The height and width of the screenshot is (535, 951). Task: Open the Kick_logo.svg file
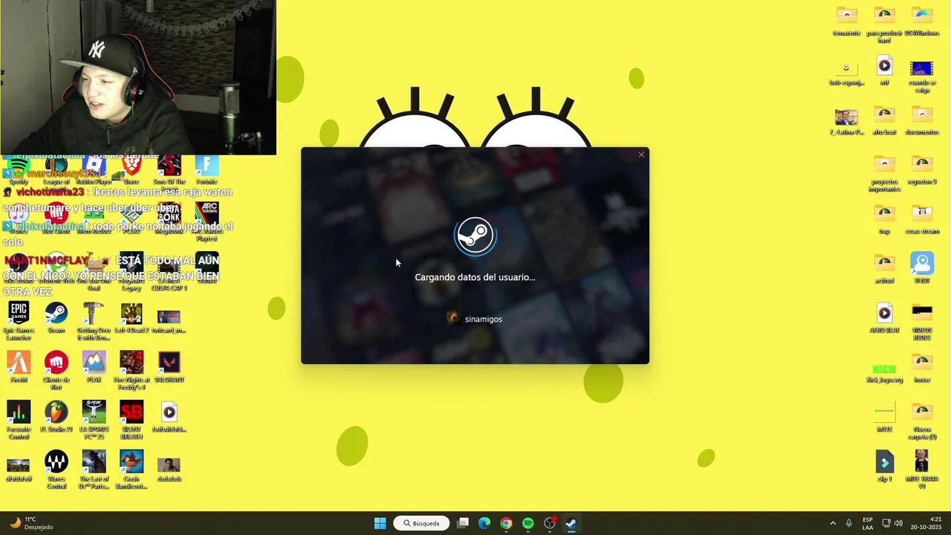coord(884,372)
